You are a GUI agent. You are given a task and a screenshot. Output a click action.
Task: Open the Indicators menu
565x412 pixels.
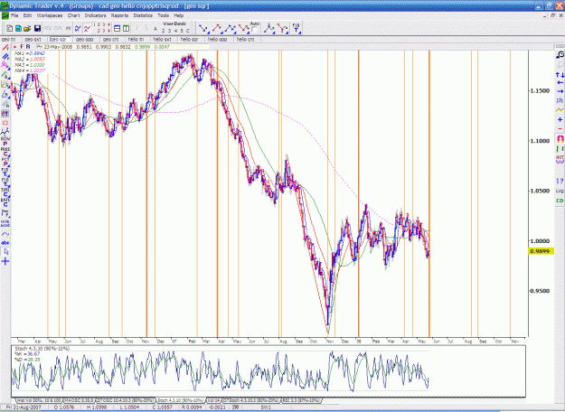[x=95, y=15]
